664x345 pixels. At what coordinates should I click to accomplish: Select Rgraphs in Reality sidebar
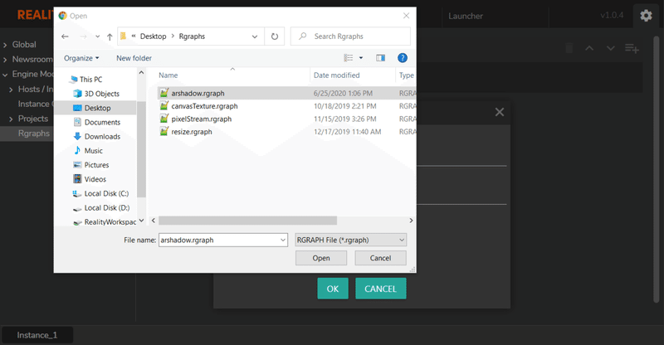tap(34, 134)
